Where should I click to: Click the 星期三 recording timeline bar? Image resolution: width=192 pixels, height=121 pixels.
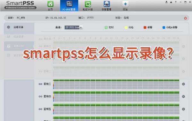[x=116, y=84]
